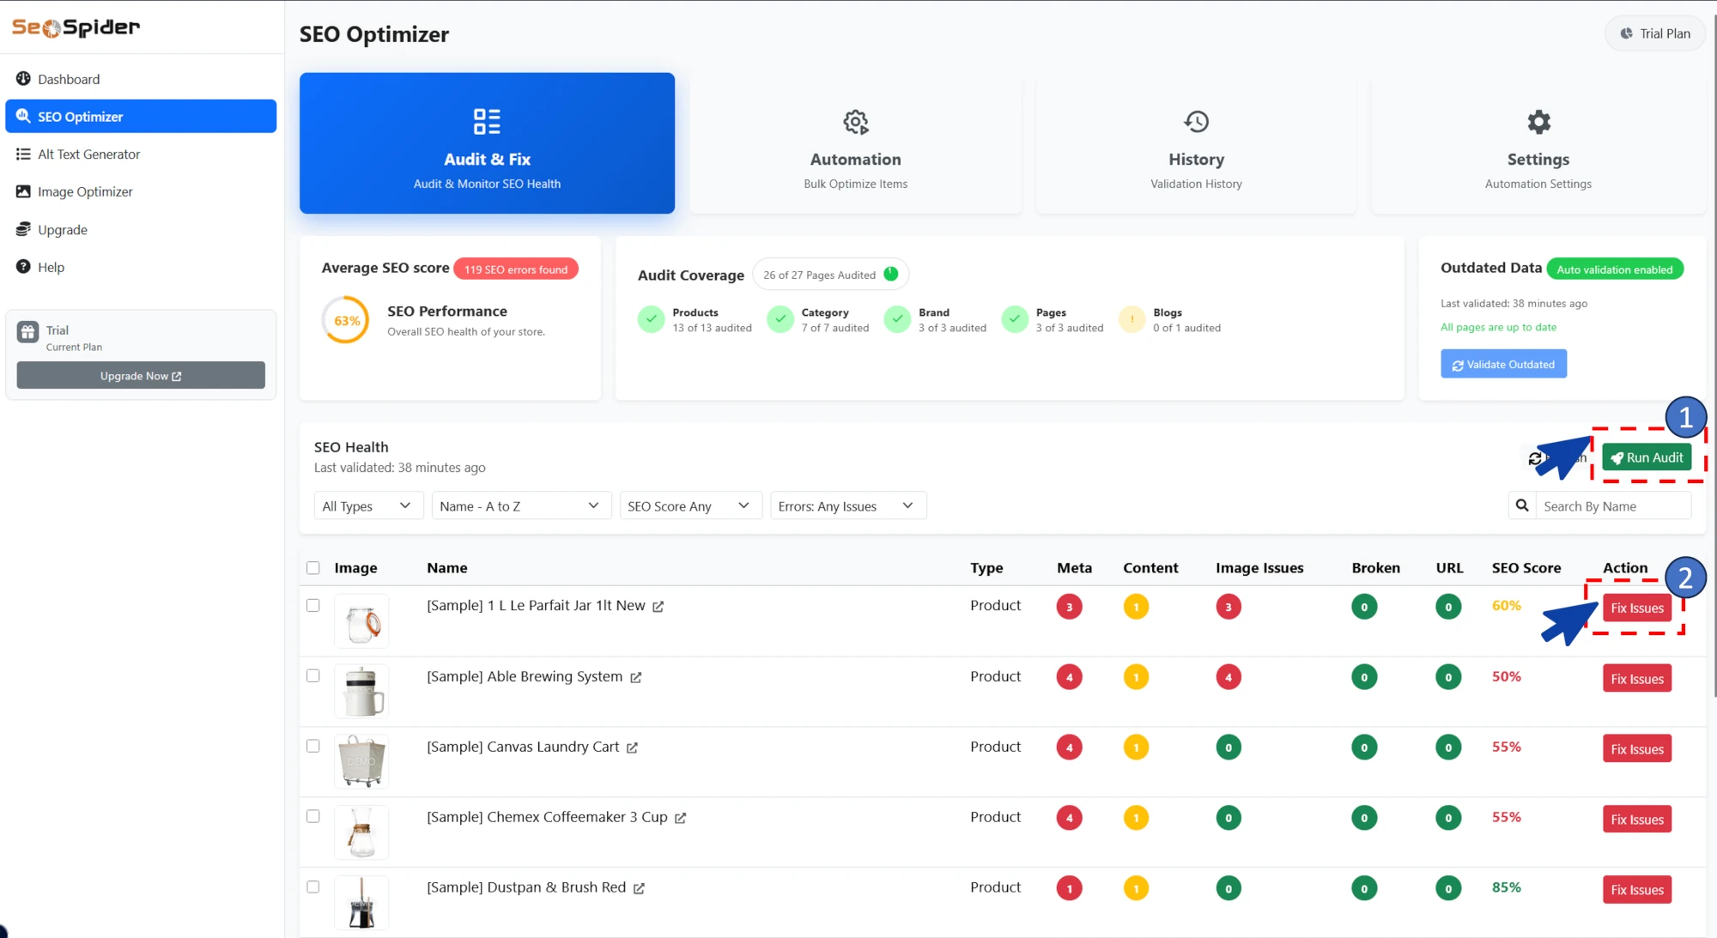Image resolution: width=1717 pixels, height=938 pixels.
Task: Check the Able Brewing System row checkbox
Action: click(312, 675)
